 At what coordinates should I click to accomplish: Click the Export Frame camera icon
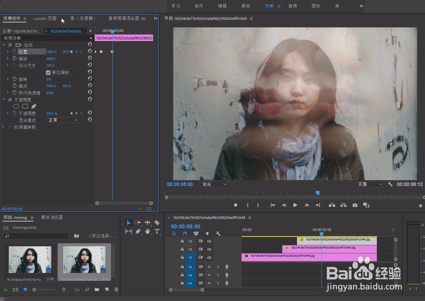pyautogui.click(x=355, y=205)
